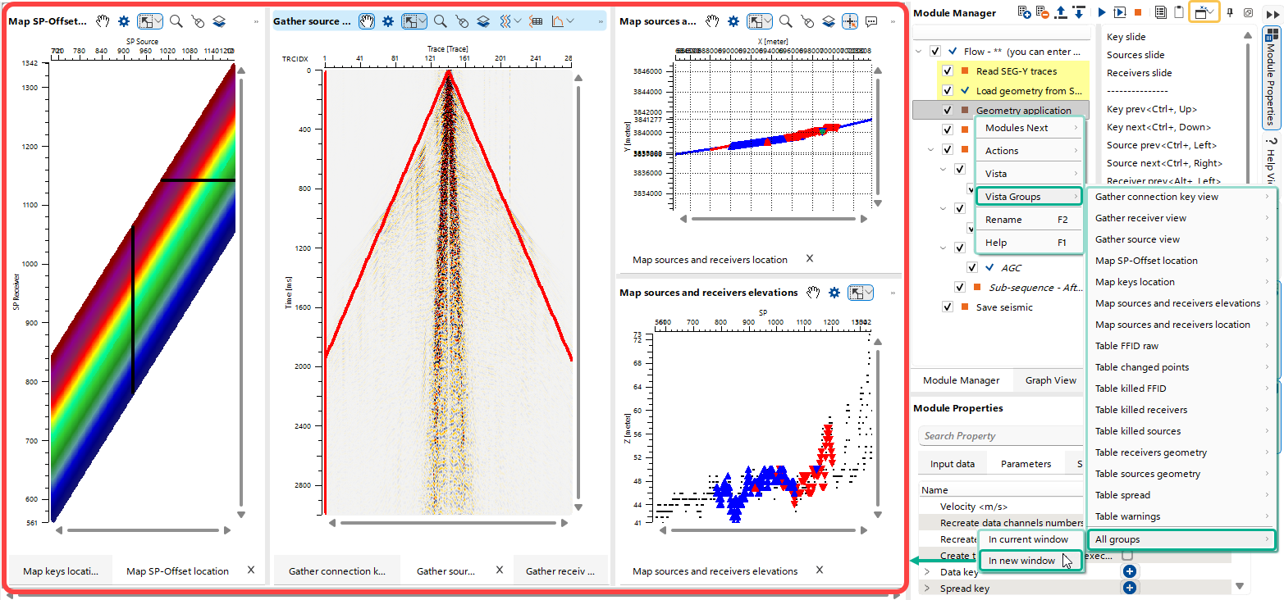Click the comment bubble icon in Map sources location toolbar
Screen dimensions: 1284x600
point(871,21)
